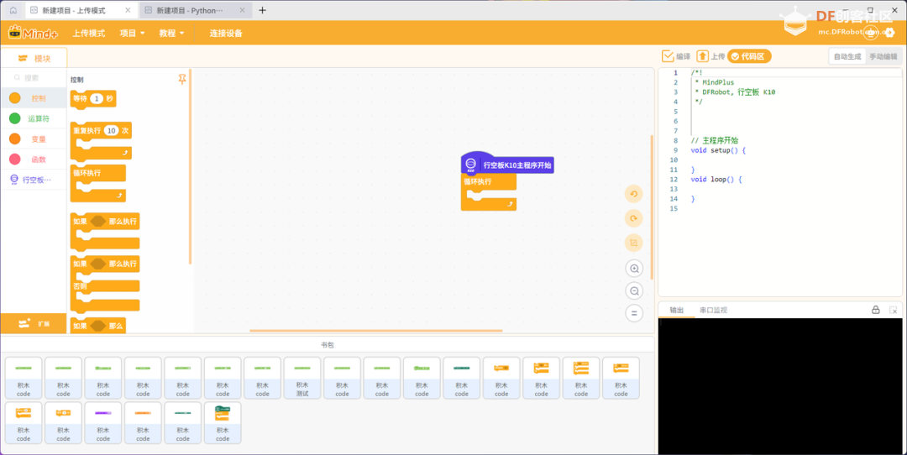Click the 搜索 block search field
Image resolution: width=907 pixels, height=455 pixels.
(x=34, y=77)
